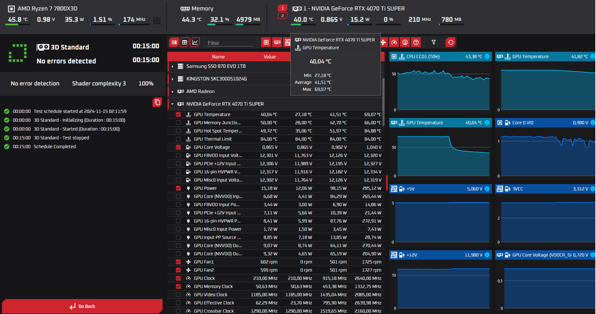This screenshot has height=314, width=596.
Task: Open info for CPU CCD1 (Tdie) graph
Action: tap(487, 56)
